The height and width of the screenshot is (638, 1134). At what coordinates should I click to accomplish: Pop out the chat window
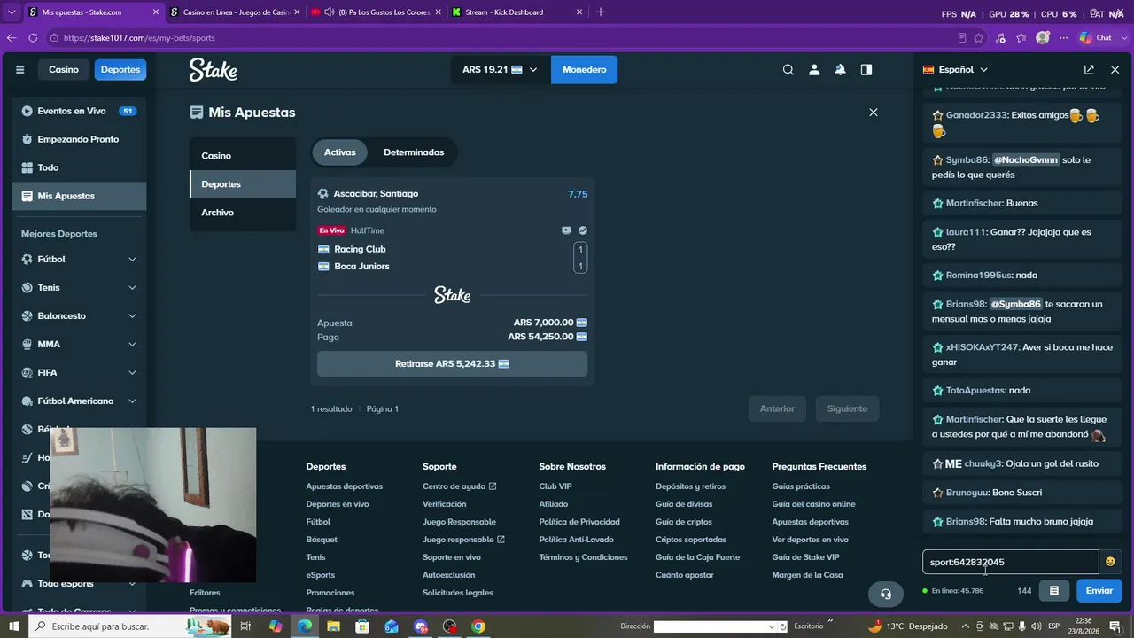tap(1089, 69)
